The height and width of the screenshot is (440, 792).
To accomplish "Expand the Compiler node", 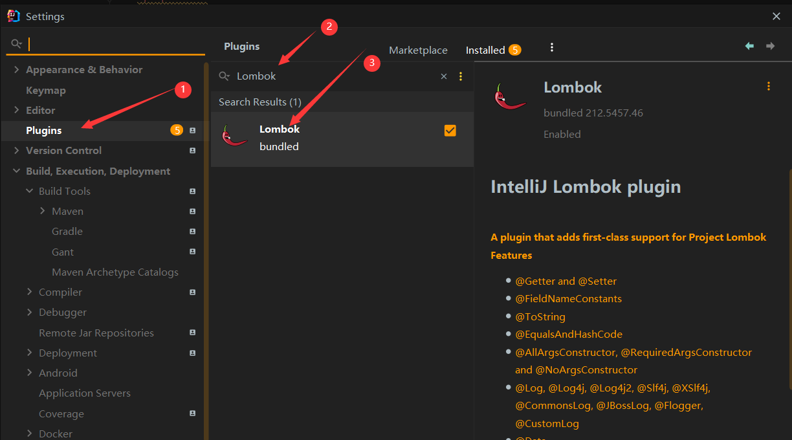I will 29,292.
